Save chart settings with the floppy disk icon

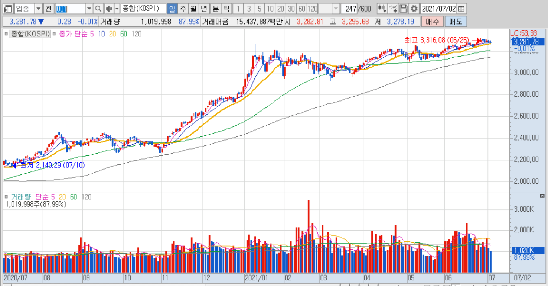point(404,9)
